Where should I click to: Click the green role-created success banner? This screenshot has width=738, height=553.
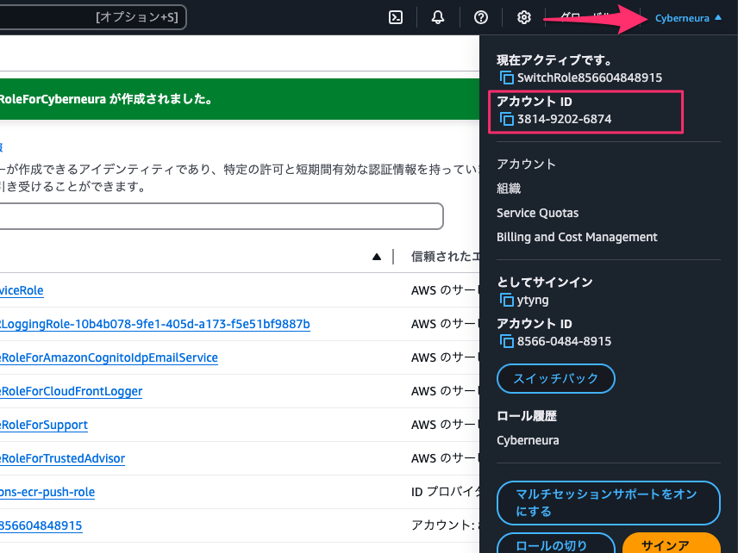[240, 99]
